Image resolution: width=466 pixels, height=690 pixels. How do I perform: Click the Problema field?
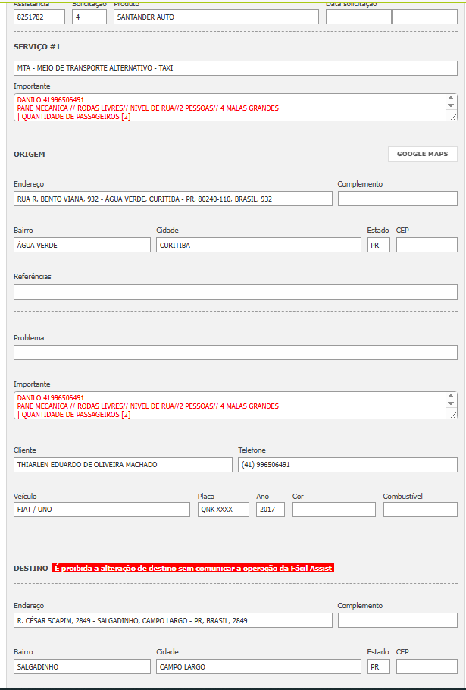(235, 353)
